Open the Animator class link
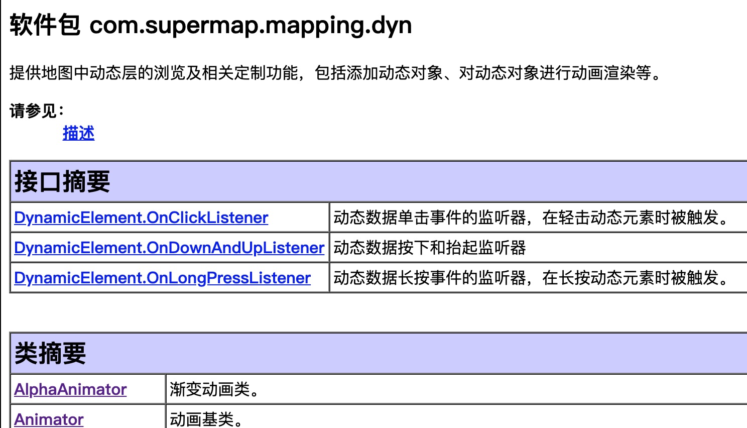 [x=49, y=419]
